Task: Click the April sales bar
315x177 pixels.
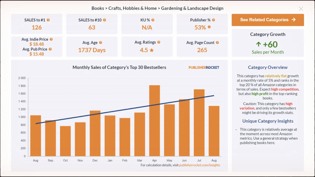Action: click(154, 121)
